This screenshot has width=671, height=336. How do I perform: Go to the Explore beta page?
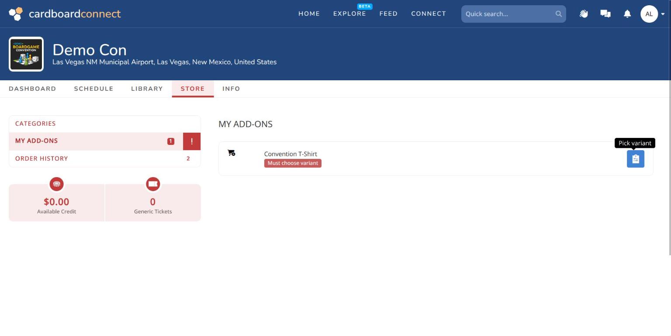pyautogui.click(x=349, y=14)
